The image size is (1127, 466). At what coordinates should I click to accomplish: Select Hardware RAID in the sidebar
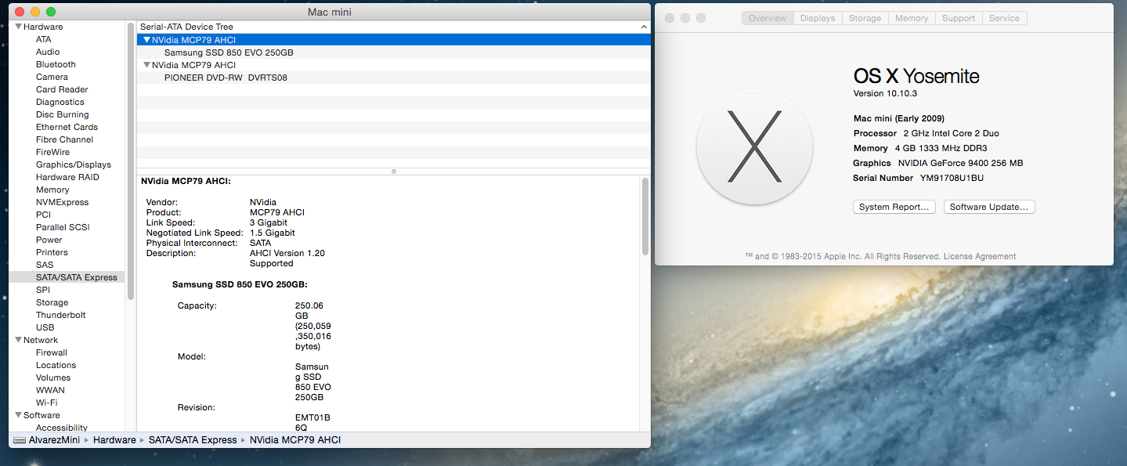coord(67,177)
